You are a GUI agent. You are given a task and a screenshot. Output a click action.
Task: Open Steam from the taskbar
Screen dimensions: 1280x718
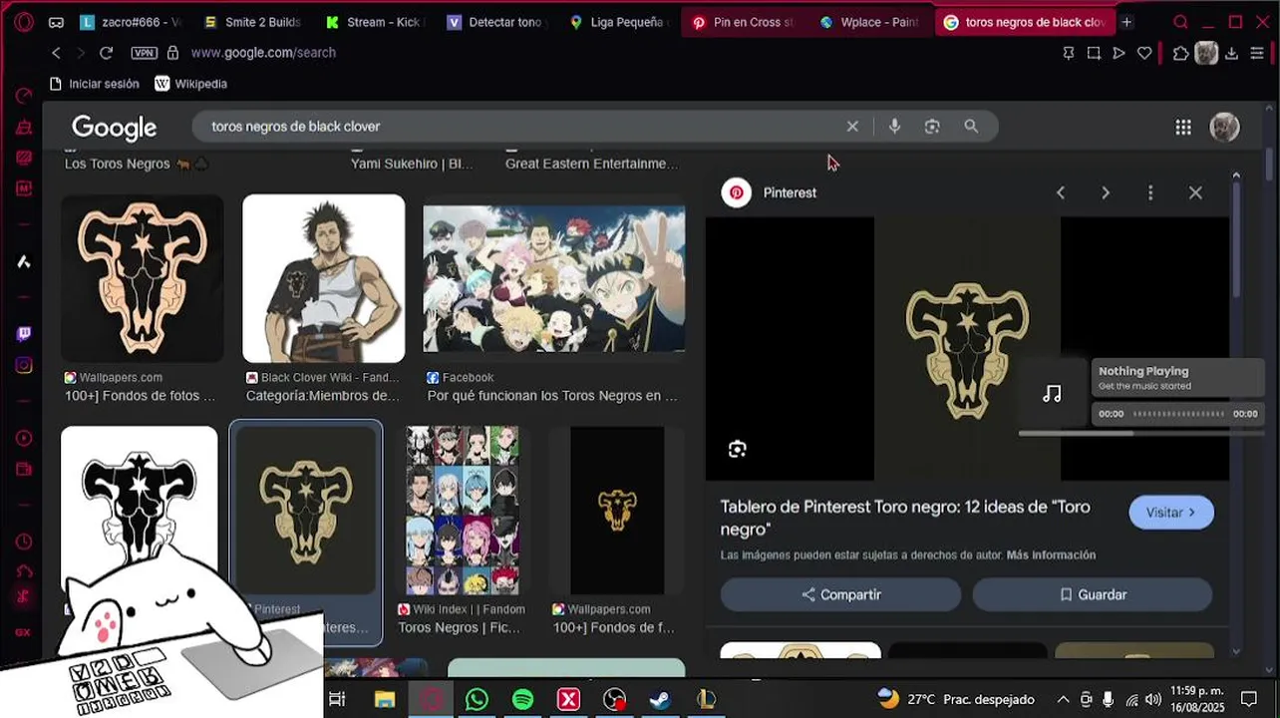coord(660,699)
